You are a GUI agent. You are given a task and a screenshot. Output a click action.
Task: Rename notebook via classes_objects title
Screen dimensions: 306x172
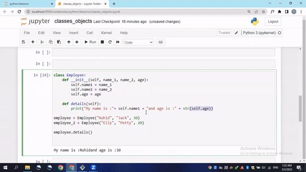73,21
